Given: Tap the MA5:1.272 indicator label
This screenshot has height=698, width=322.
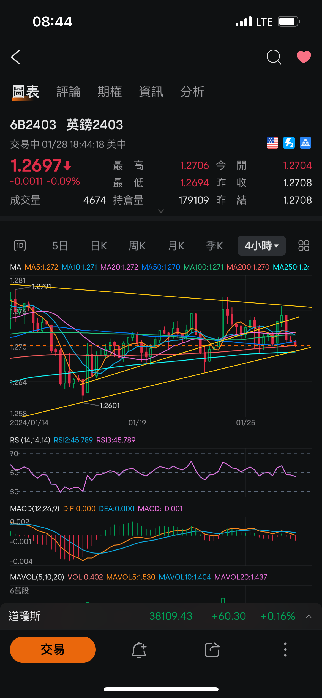Looking at the screenshot, I should click(x=42, y=267).
